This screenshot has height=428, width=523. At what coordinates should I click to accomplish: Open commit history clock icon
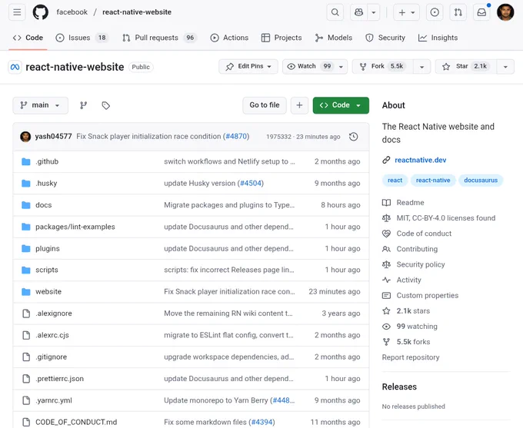[354, 137]
